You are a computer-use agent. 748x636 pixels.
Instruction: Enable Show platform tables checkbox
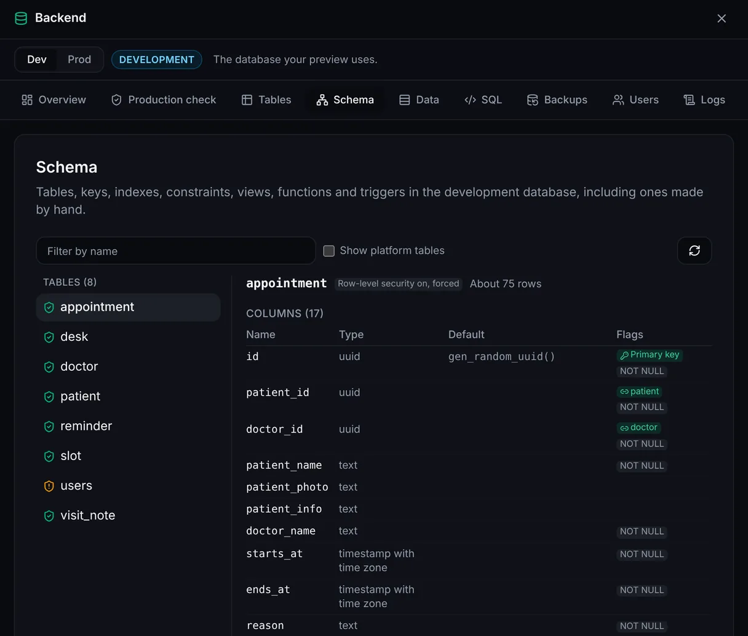coord(329,251)
